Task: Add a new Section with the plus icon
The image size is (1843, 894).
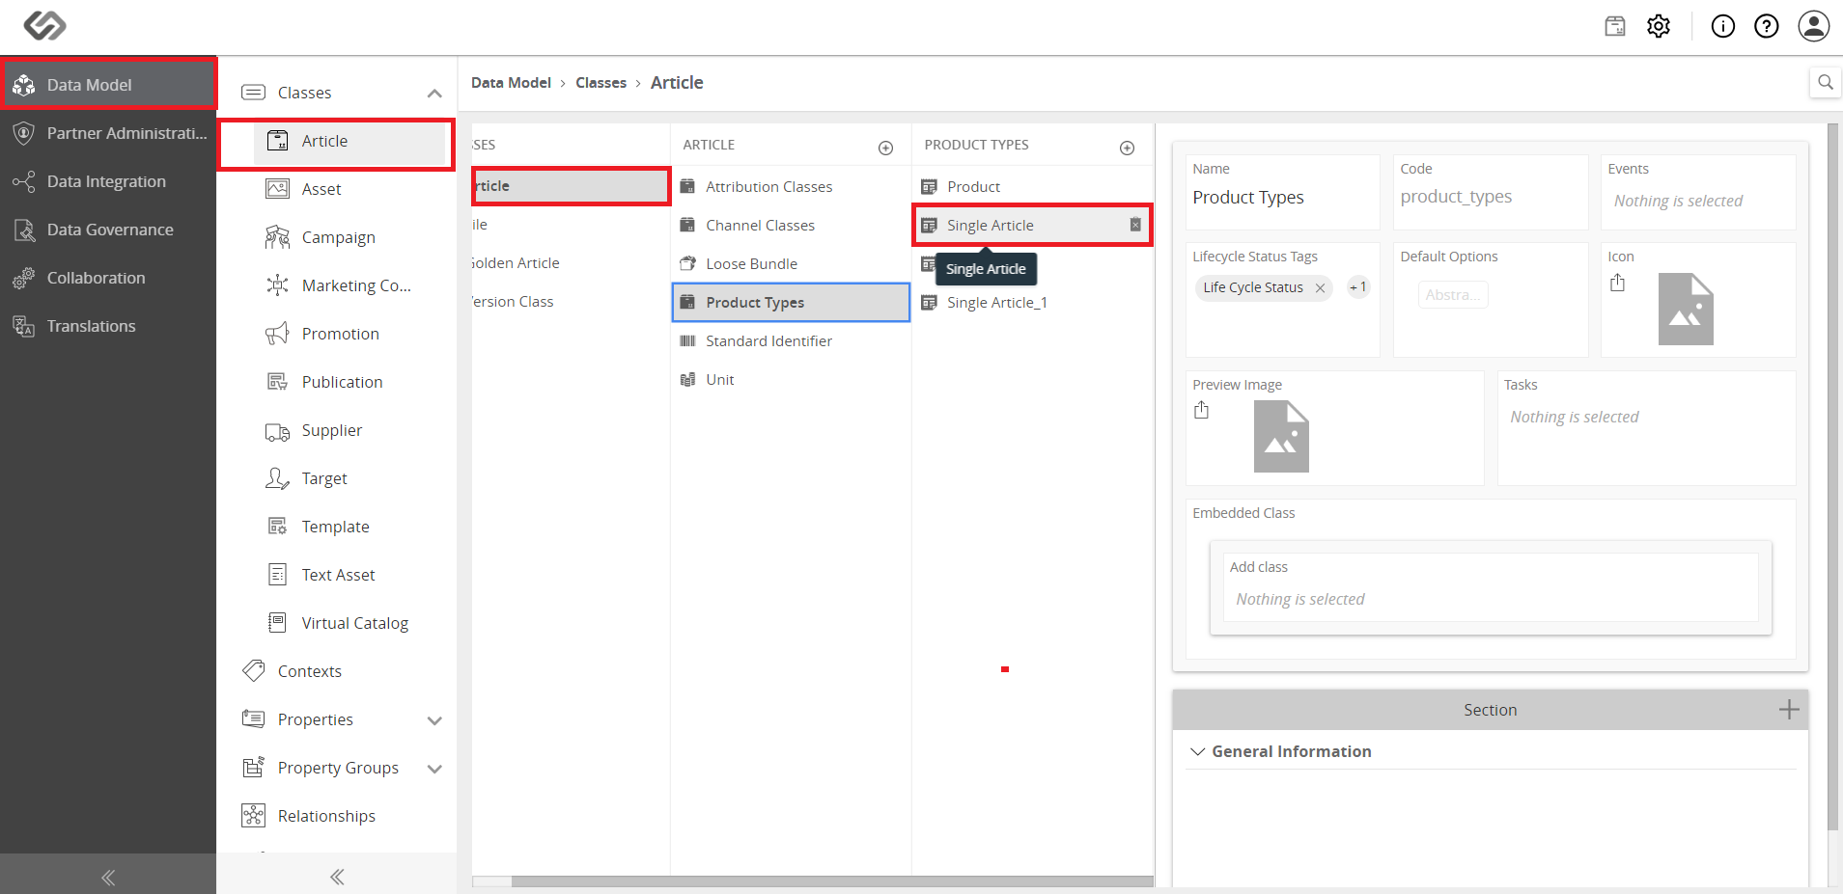Action: 1789,710
